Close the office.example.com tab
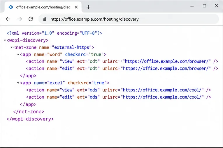 pos(76,7)
